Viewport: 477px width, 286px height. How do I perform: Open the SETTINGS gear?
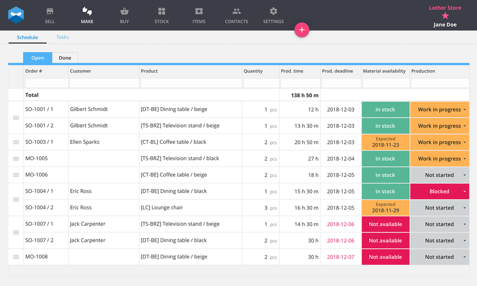273,15
